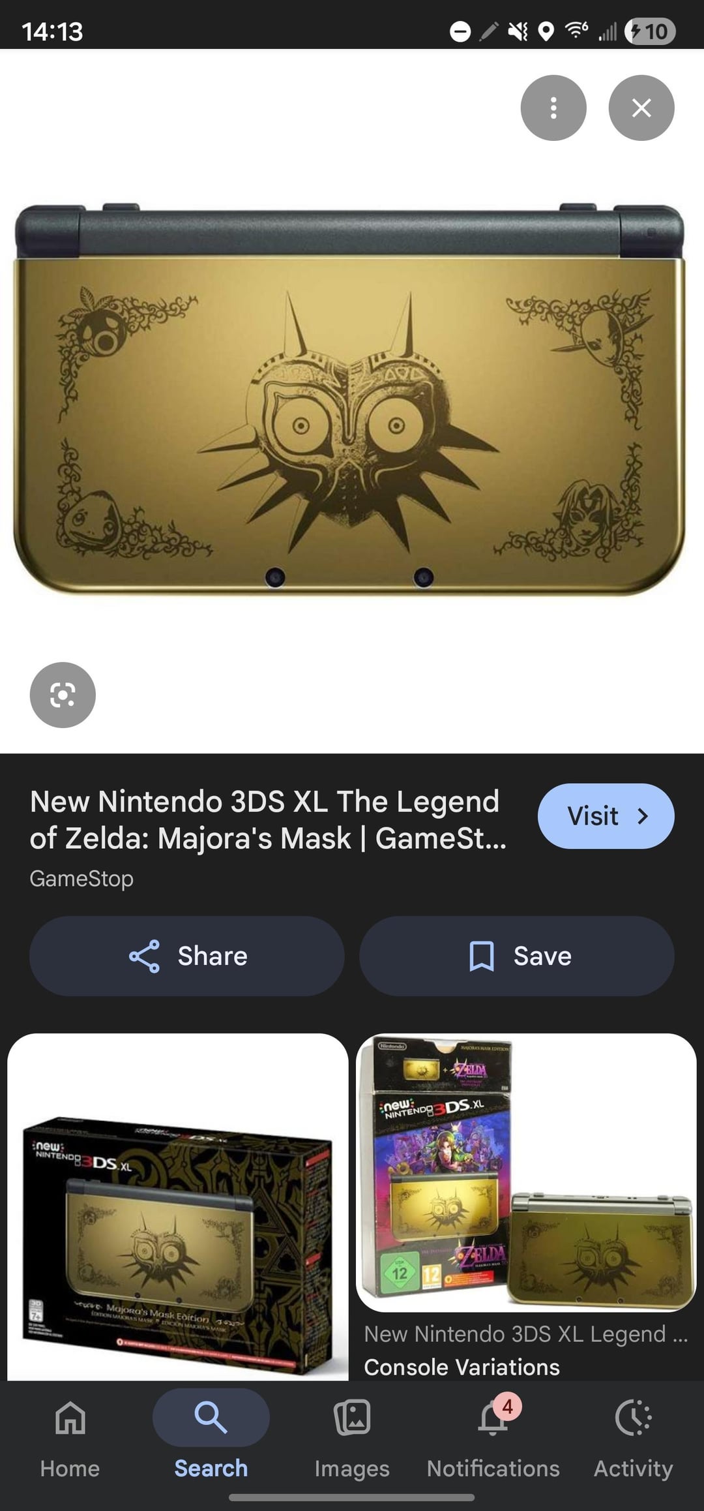This screenshot has width=704, height=1511.
Task: Open the Activity clock icon
Action: click(633, 1418)
